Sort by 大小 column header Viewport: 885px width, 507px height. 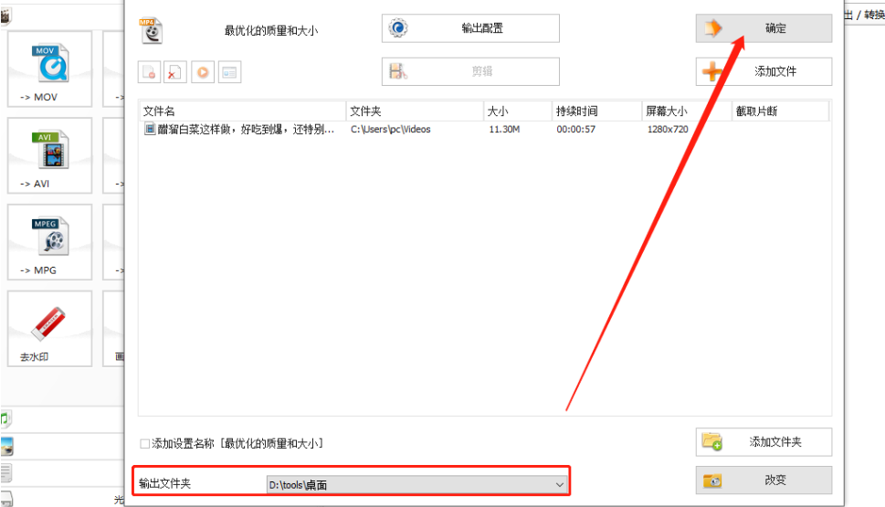518,111
